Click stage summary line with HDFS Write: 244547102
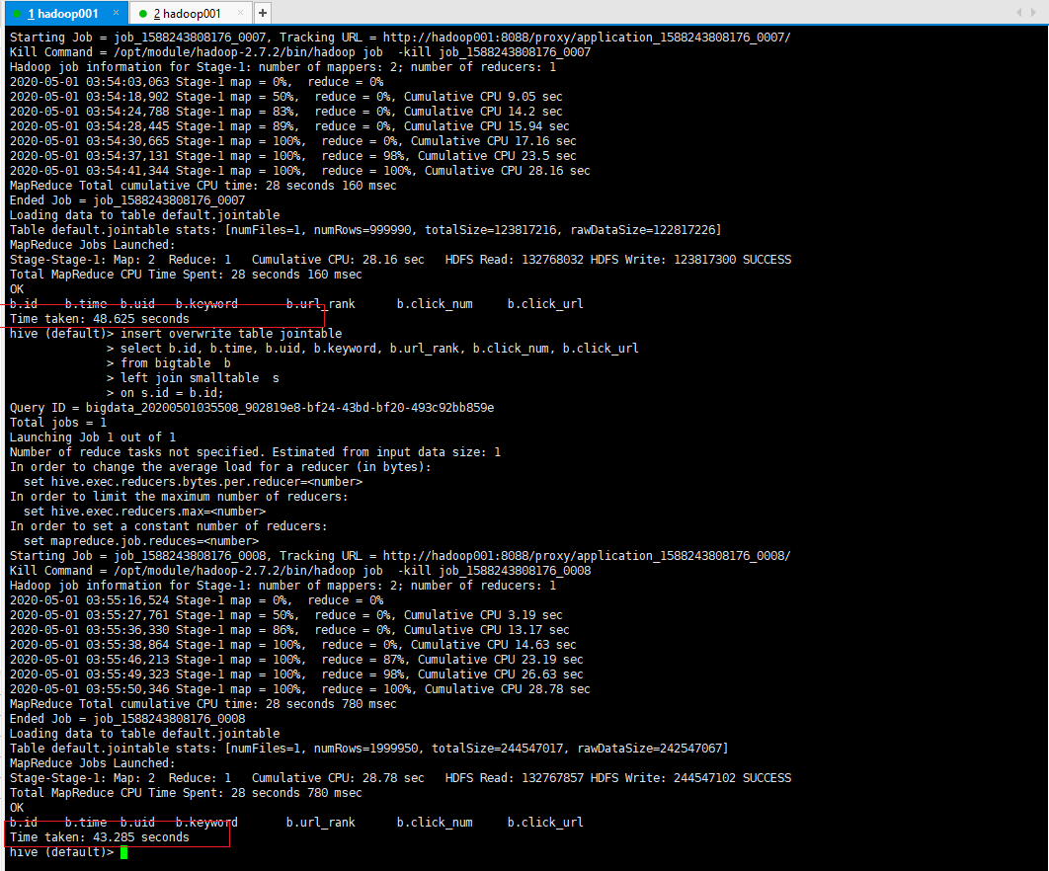This screenshot has height=871, width=1049. pyautogui.click(x=400, y=778)
